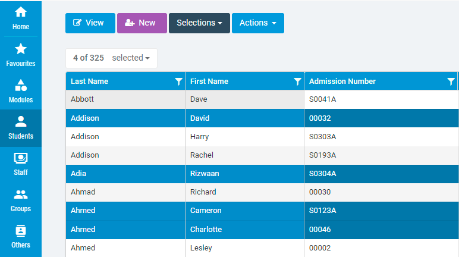The width and height of the screenshot is (459, 257).
Task: Select the Abbott Dave row
Action: (262, 99)
